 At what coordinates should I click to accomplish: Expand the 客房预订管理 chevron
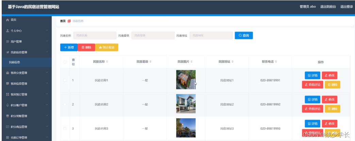pyautogui.click(x=47, y=94)
